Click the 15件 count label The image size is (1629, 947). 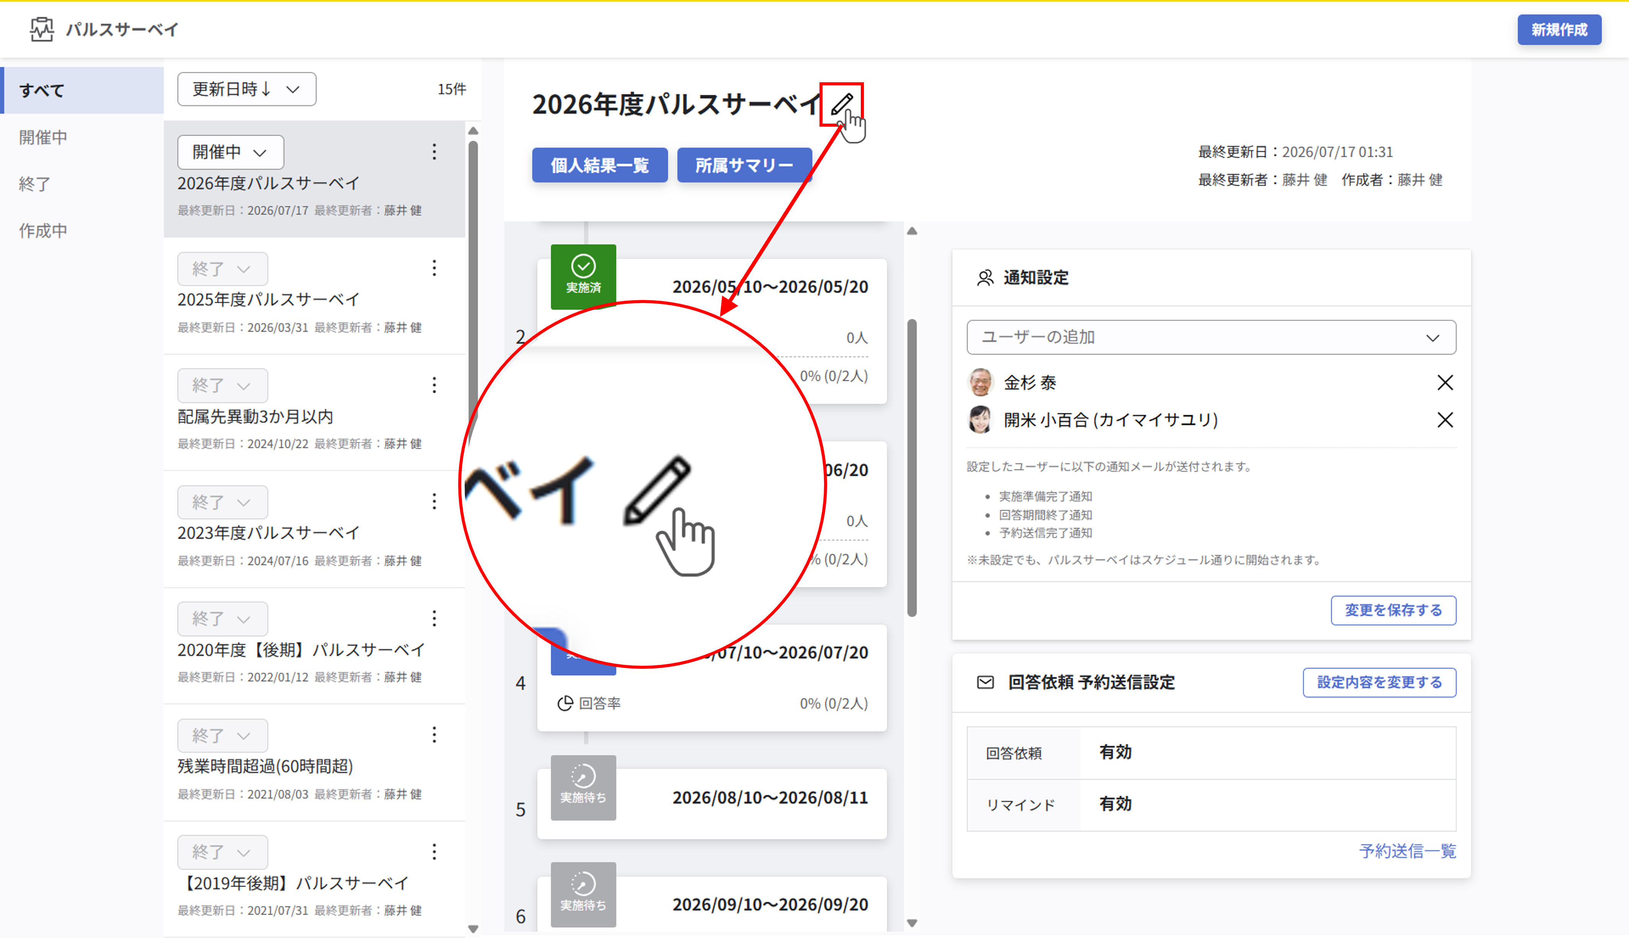point(451,89)
